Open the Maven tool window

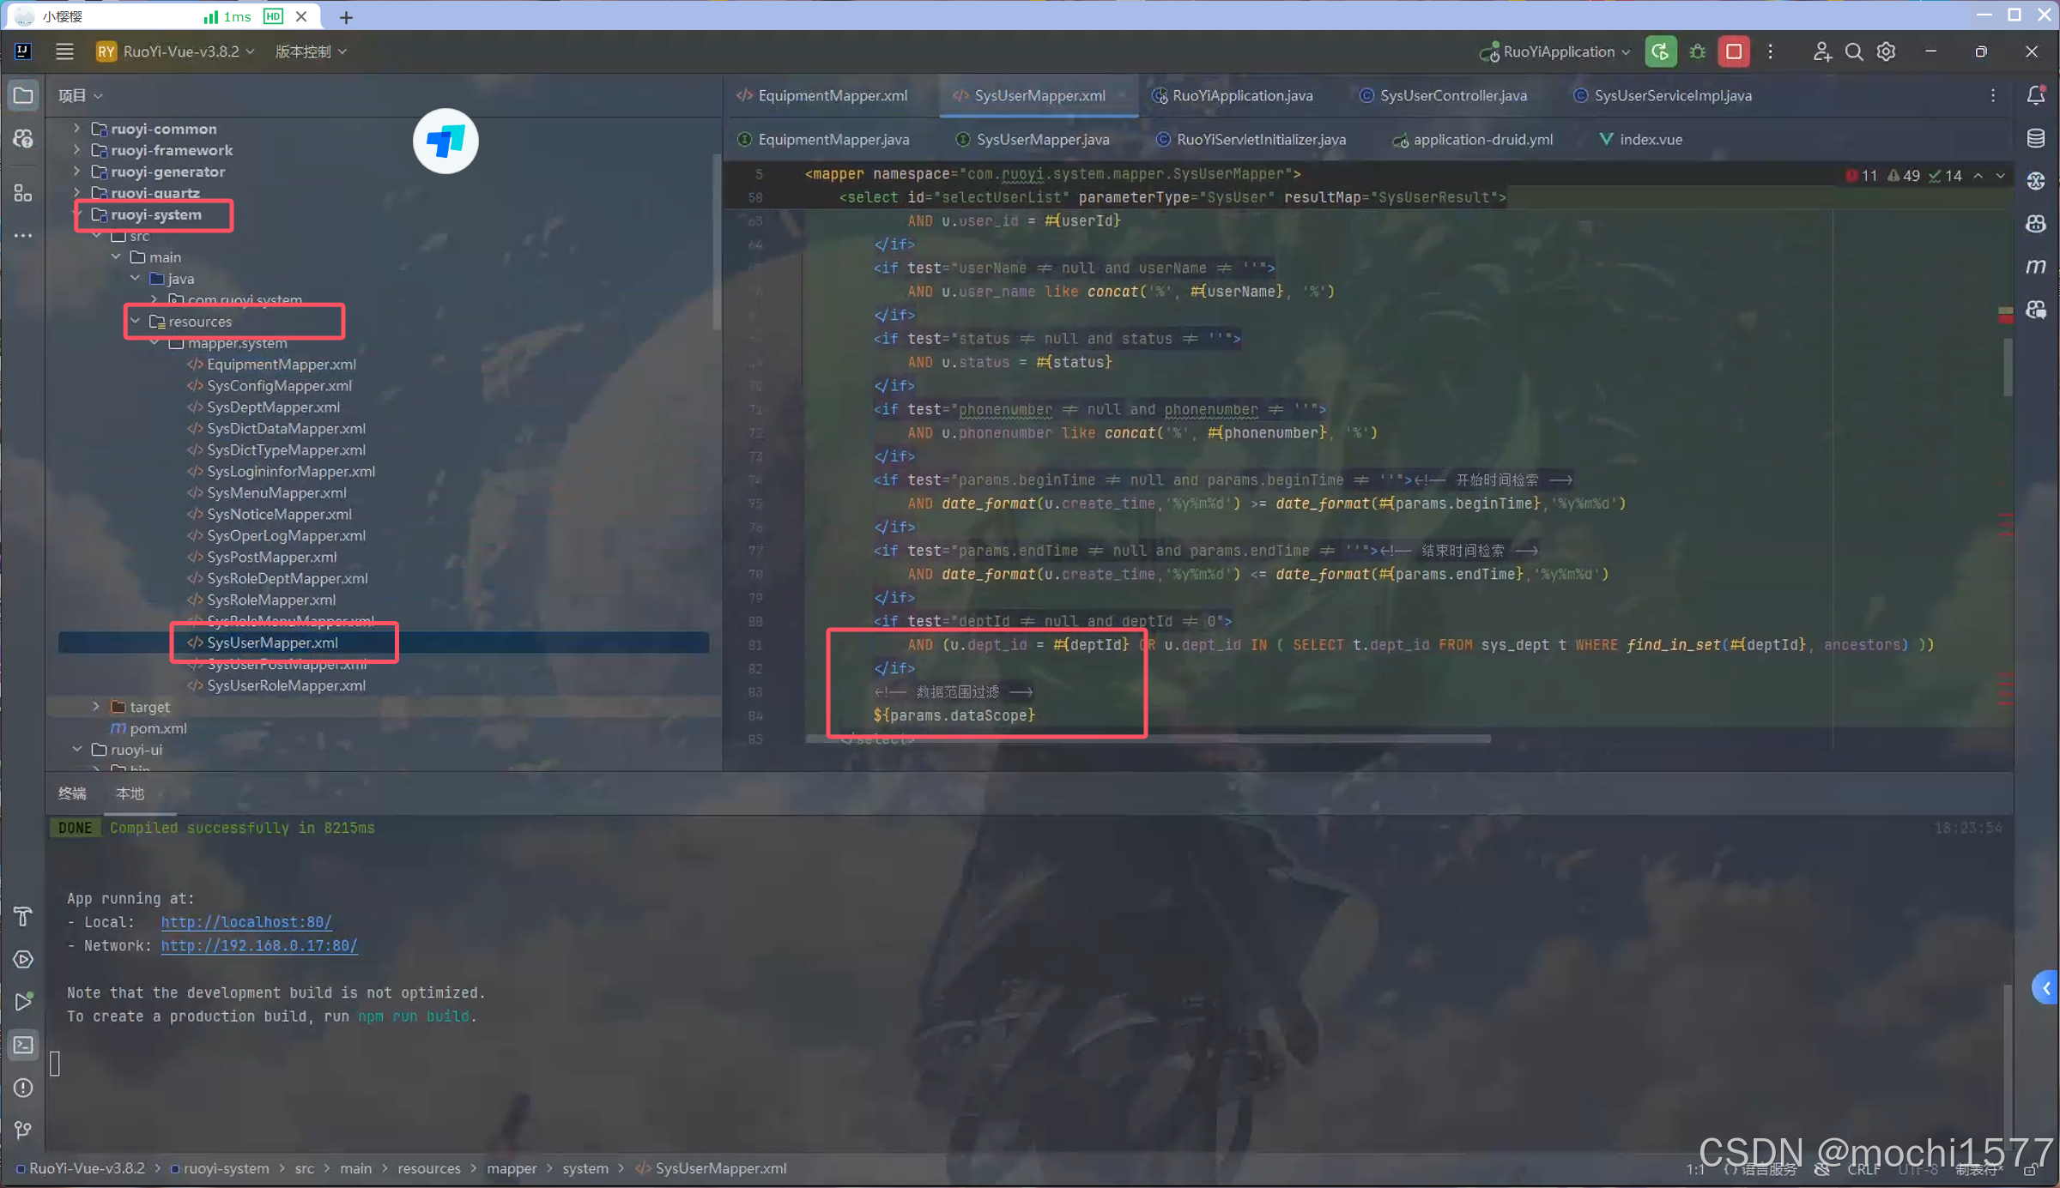click(x=2035, y=267)
